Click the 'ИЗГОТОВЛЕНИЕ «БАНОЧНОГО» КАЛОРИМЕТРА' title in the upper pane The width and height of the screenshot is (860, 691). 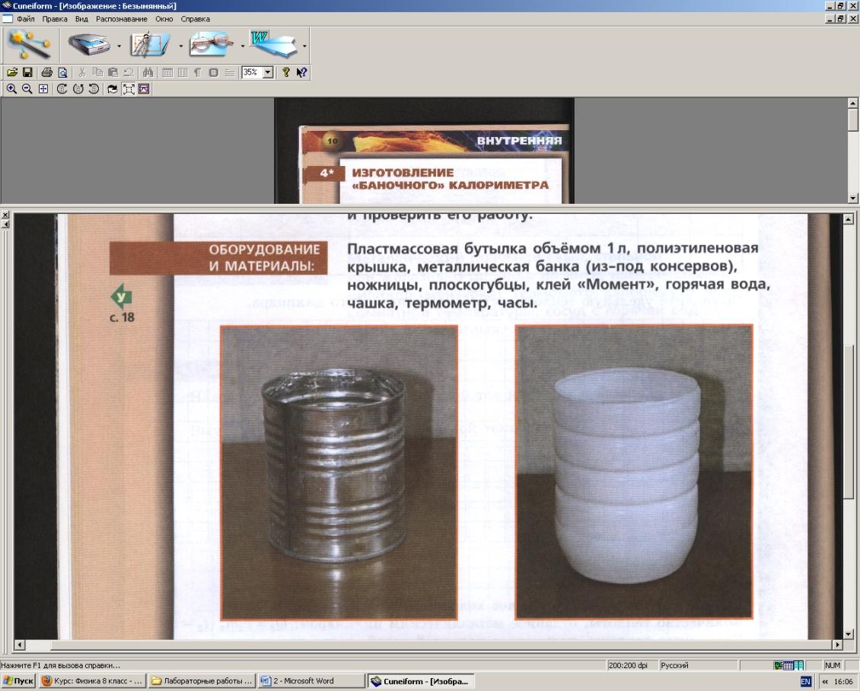pyautogui.click(x=451, y=179)
